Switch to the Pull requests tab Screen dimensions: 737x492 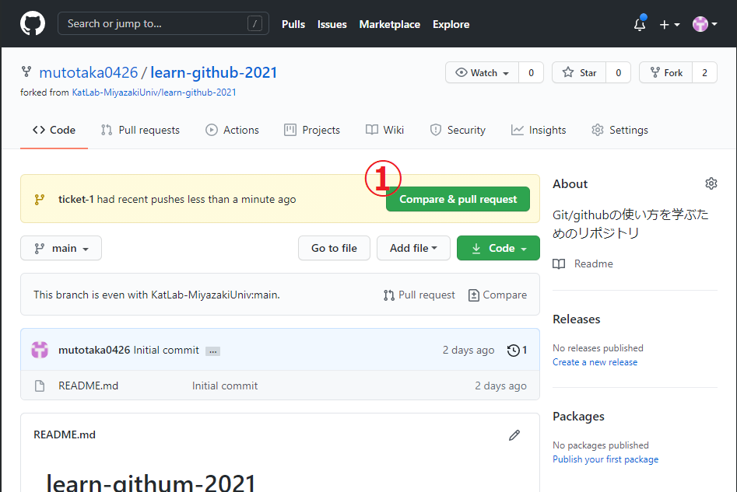[x=140, y=130]
